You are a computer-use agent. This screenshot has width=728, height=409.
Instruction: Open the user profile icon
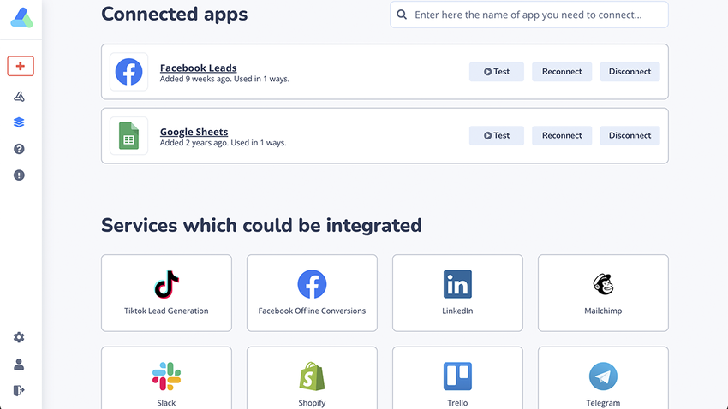(19, 365)
